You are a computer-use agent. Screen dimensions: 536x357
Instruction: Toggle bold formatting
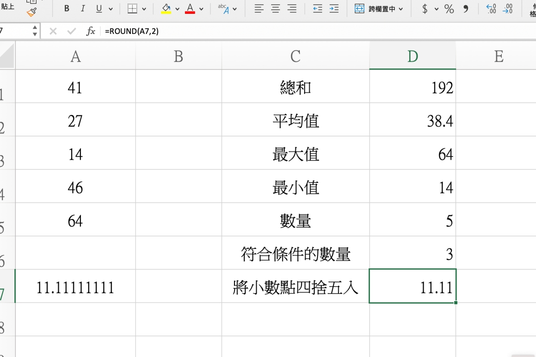pyautogui.click(x=67, y=8)
